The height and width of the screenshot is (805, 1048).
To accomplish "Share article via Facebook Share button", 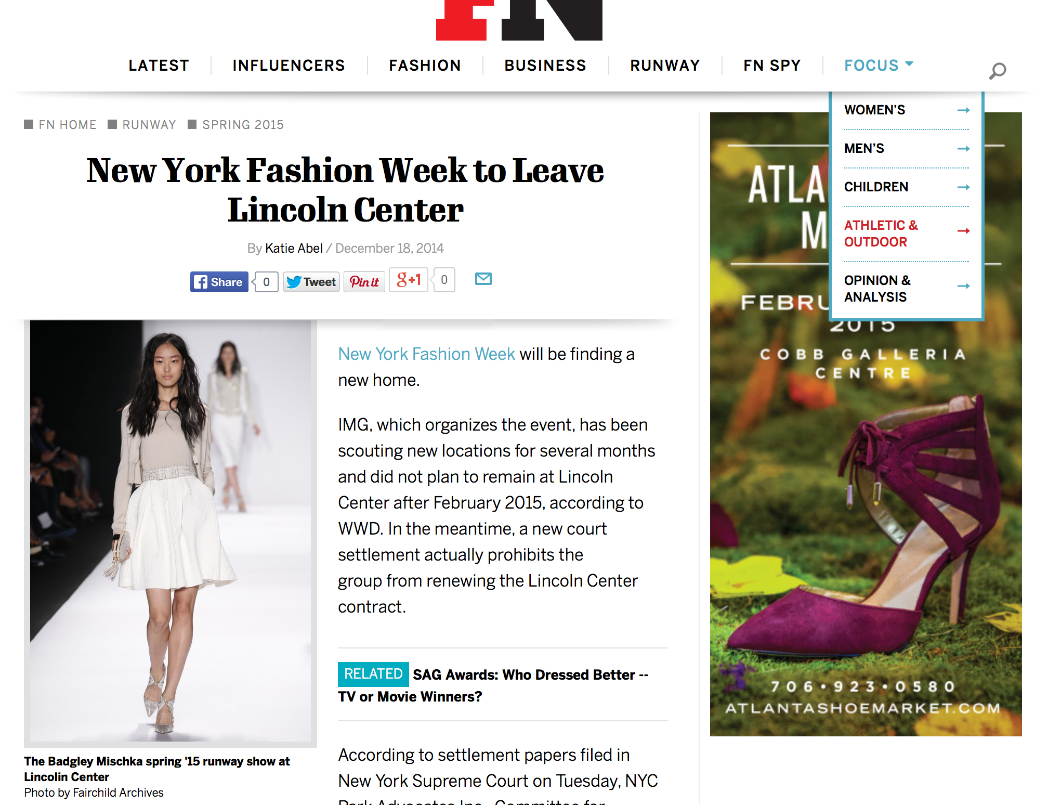I will coord(219,282).
